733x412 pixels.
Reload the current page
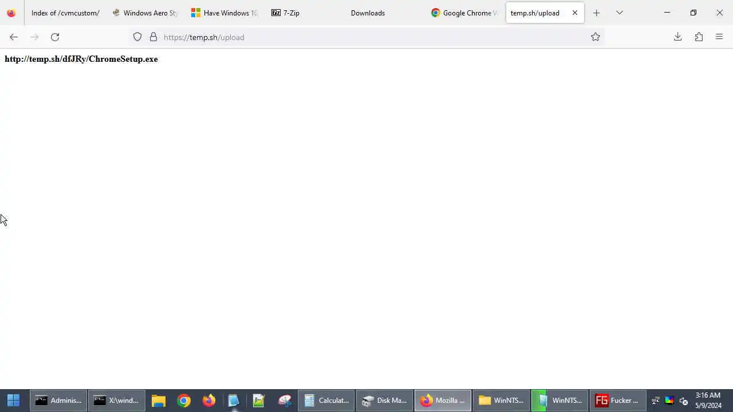55,37
